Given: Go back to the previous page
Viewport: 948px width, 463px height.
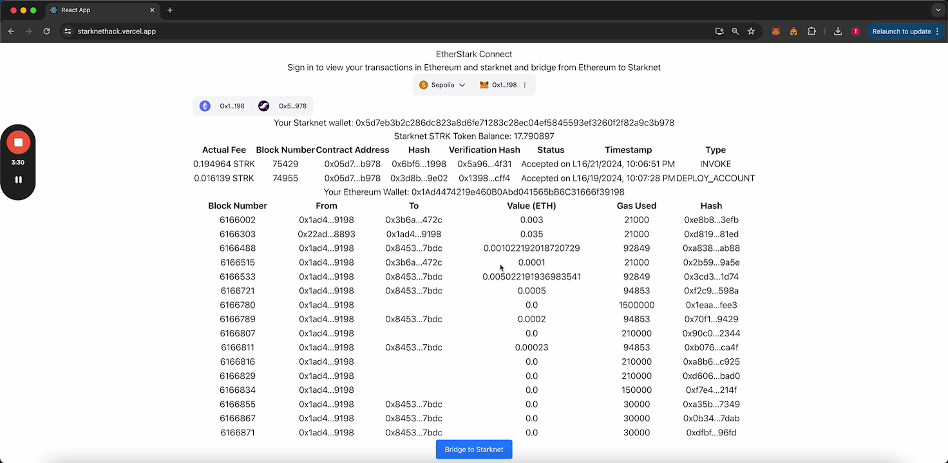Looking at the screenshot, I should point(11,31).
